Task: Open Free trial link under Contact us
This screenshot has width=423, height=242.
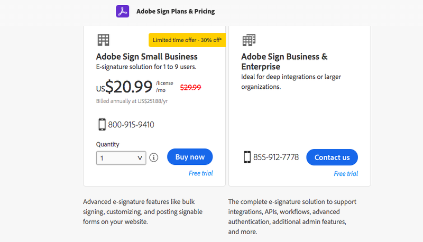Action: [x=346, y=173]
